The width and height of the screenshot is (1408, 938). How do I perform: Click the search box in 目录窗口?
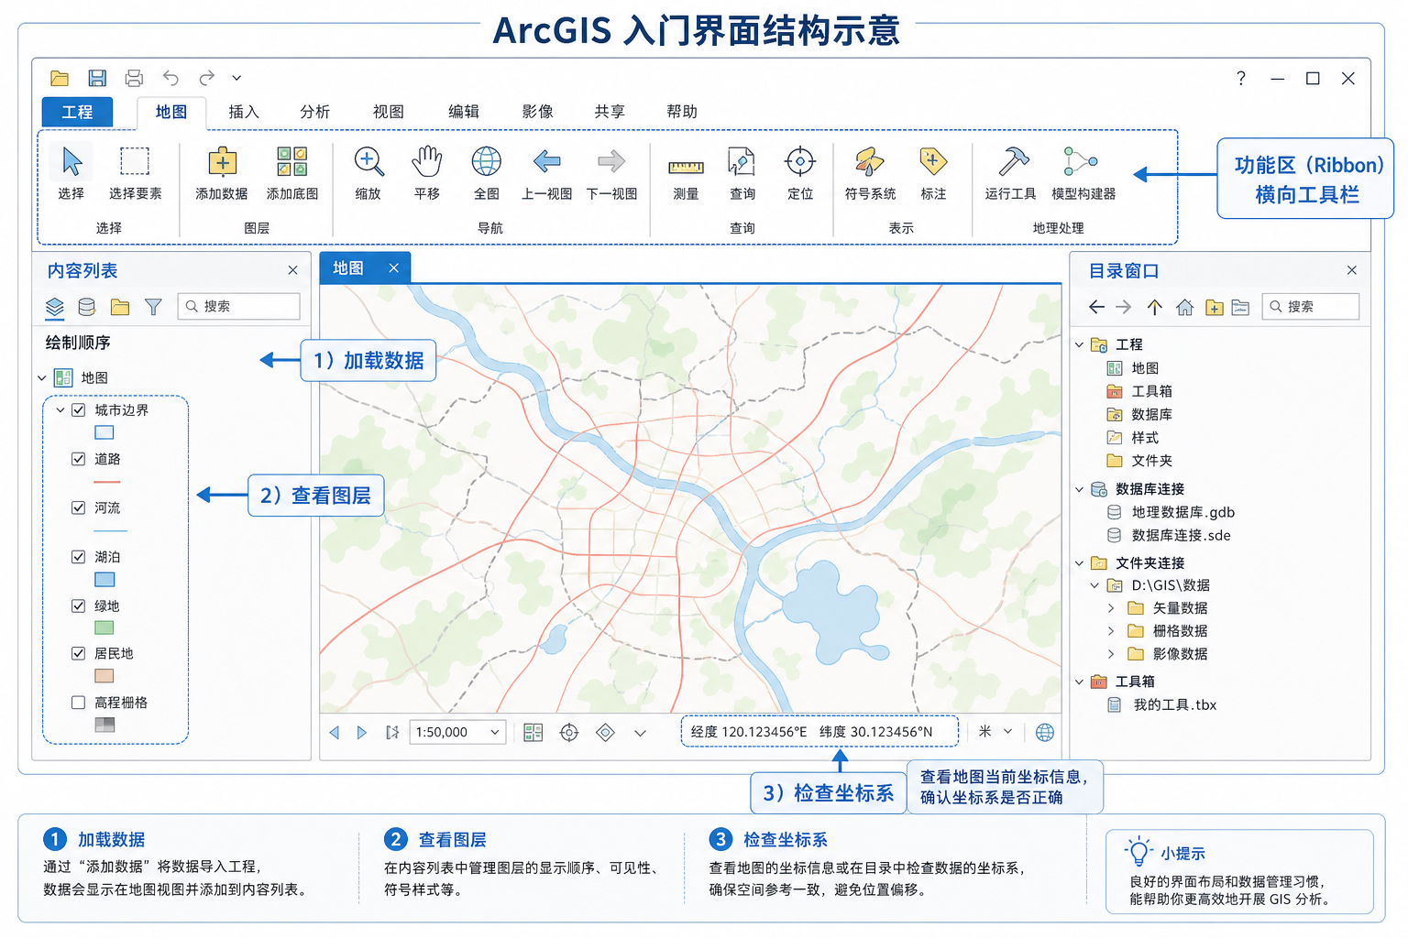1310,307
